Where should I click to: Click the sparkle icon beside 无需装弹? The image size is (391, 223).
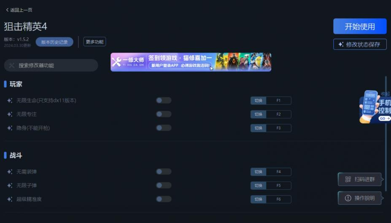coord(10,172)
